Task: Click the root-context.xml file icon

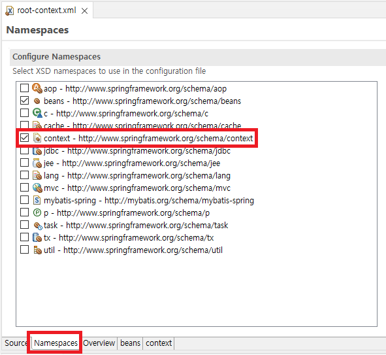Action: pyautogui.click(x=9, y=10)
